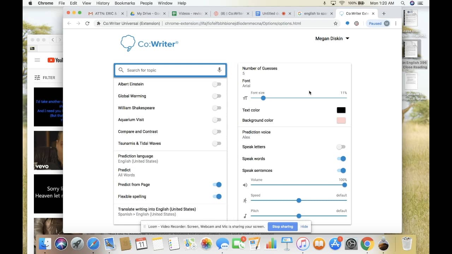This screenshot has width=452, height=254.
Task: Open the Translate writing into English setting
Action: coord(170,212)
